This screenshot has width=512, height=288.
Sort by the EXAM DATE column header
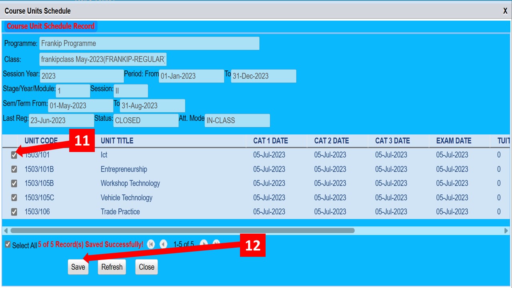pyautogui.click(x=454, y=141)
